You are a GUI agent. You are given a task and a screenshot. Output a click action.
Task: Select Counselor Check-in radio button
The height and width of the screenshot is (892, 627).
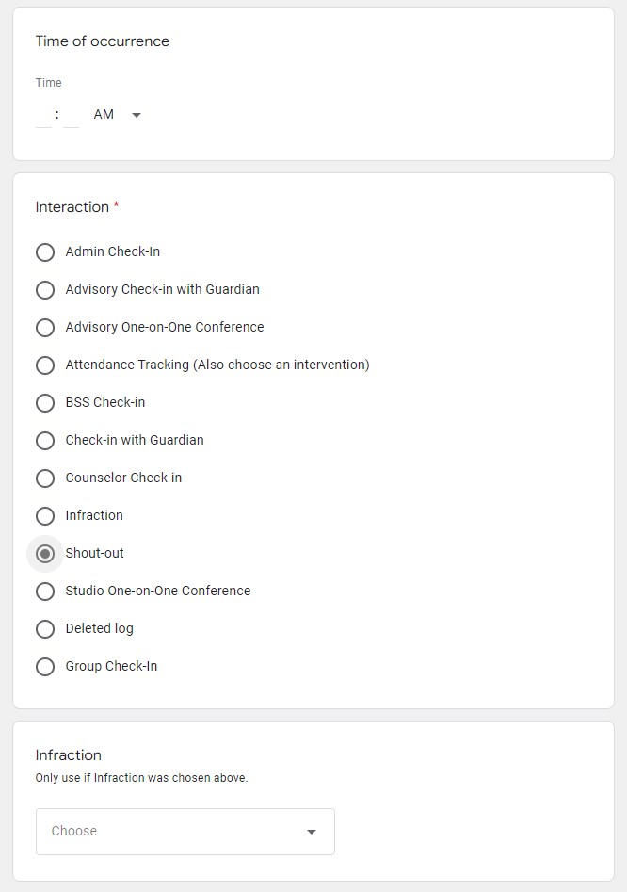click(x=45, y=478)
